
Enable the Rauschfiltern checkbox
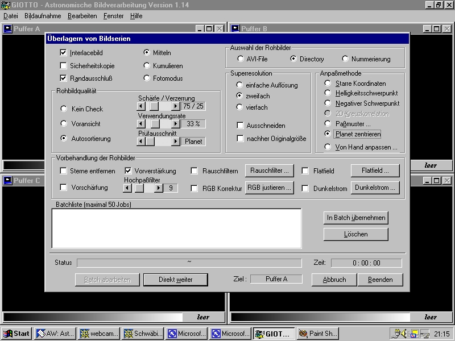pos(195,170)
